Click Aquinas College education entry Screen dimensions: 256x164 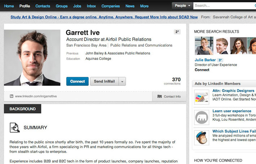[98, 59]
